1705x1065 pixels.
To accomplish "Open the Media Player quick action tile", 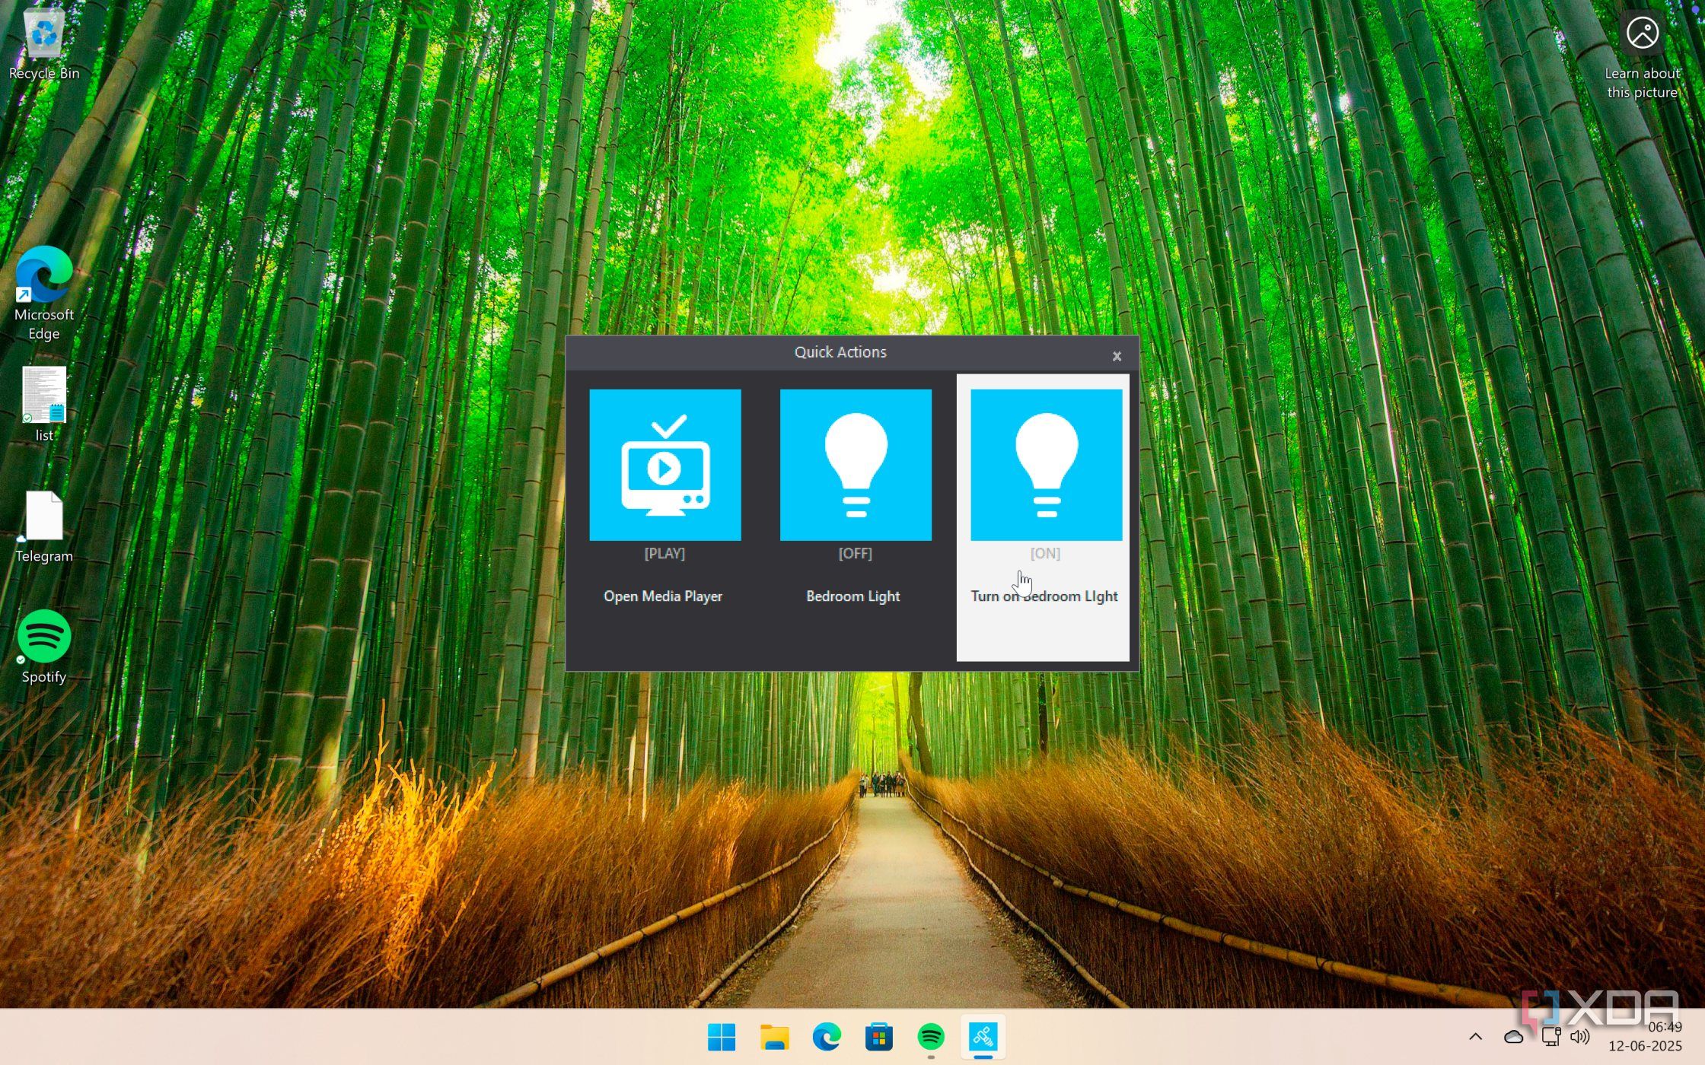I will (x=664, y=465).
